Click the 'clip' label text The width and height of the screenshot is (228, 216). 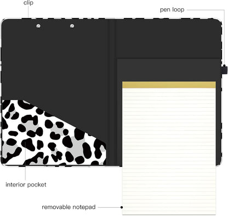tap(29, 3)
